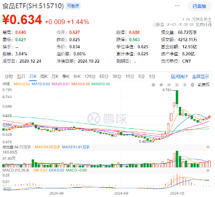The image size is (215, 197).
Task: Open the 均线 moving average settings
Action: (6, 84)
